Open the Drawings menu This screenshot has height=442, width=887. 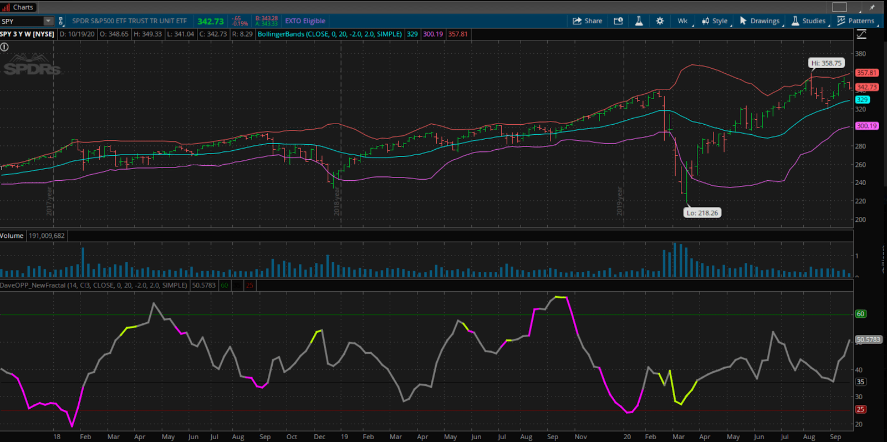click(x=760, y=21)
